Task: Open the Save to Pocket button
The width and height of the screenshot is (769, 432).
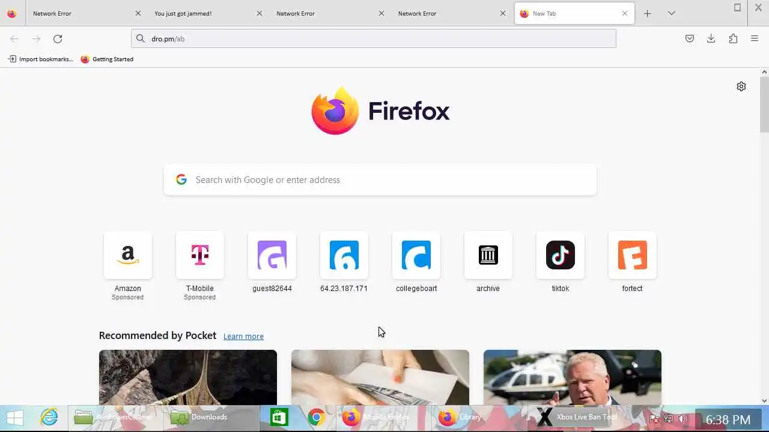Action: (690, 38)
